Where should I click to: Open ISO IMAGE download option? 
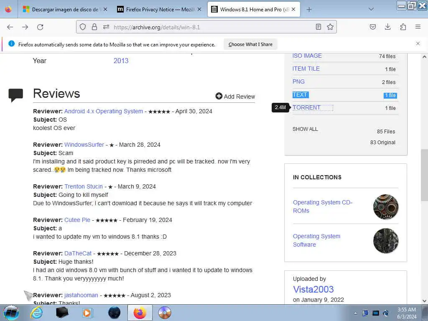coord(307,56)
